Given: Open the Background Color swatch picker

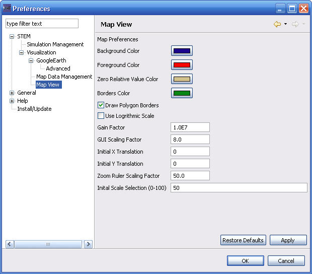Looking at the screenshot, I should click(182, 51).
